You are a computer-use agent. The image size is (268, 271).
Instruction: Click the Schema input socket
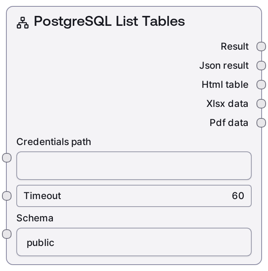click(7, 234)
